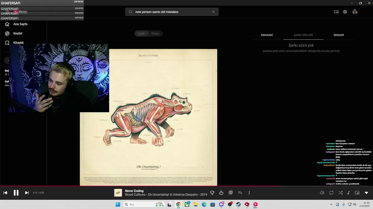This screenshot has height=209, width=373.
Task: Dislike the song Never Ending
Action: pos(212,193)
